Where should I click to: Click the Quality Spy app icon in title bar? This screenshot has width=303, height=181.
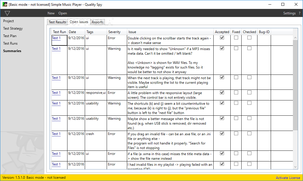point(5,4)
